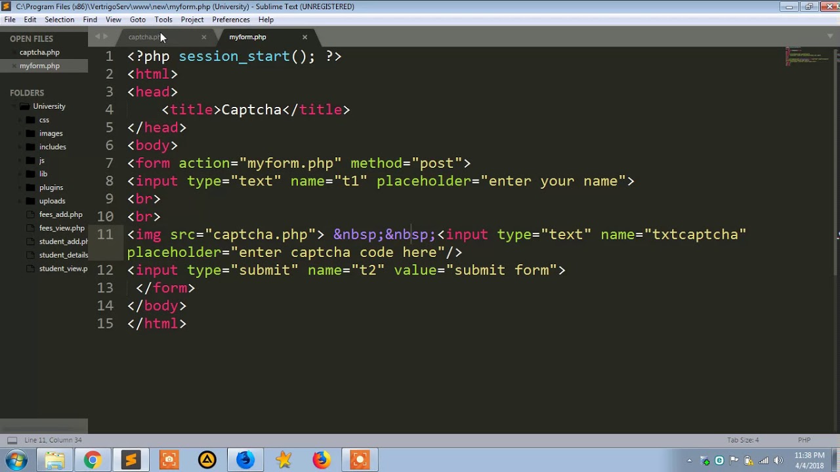
Task: Expand the css folder arrow
Action: tap(22, 120)
